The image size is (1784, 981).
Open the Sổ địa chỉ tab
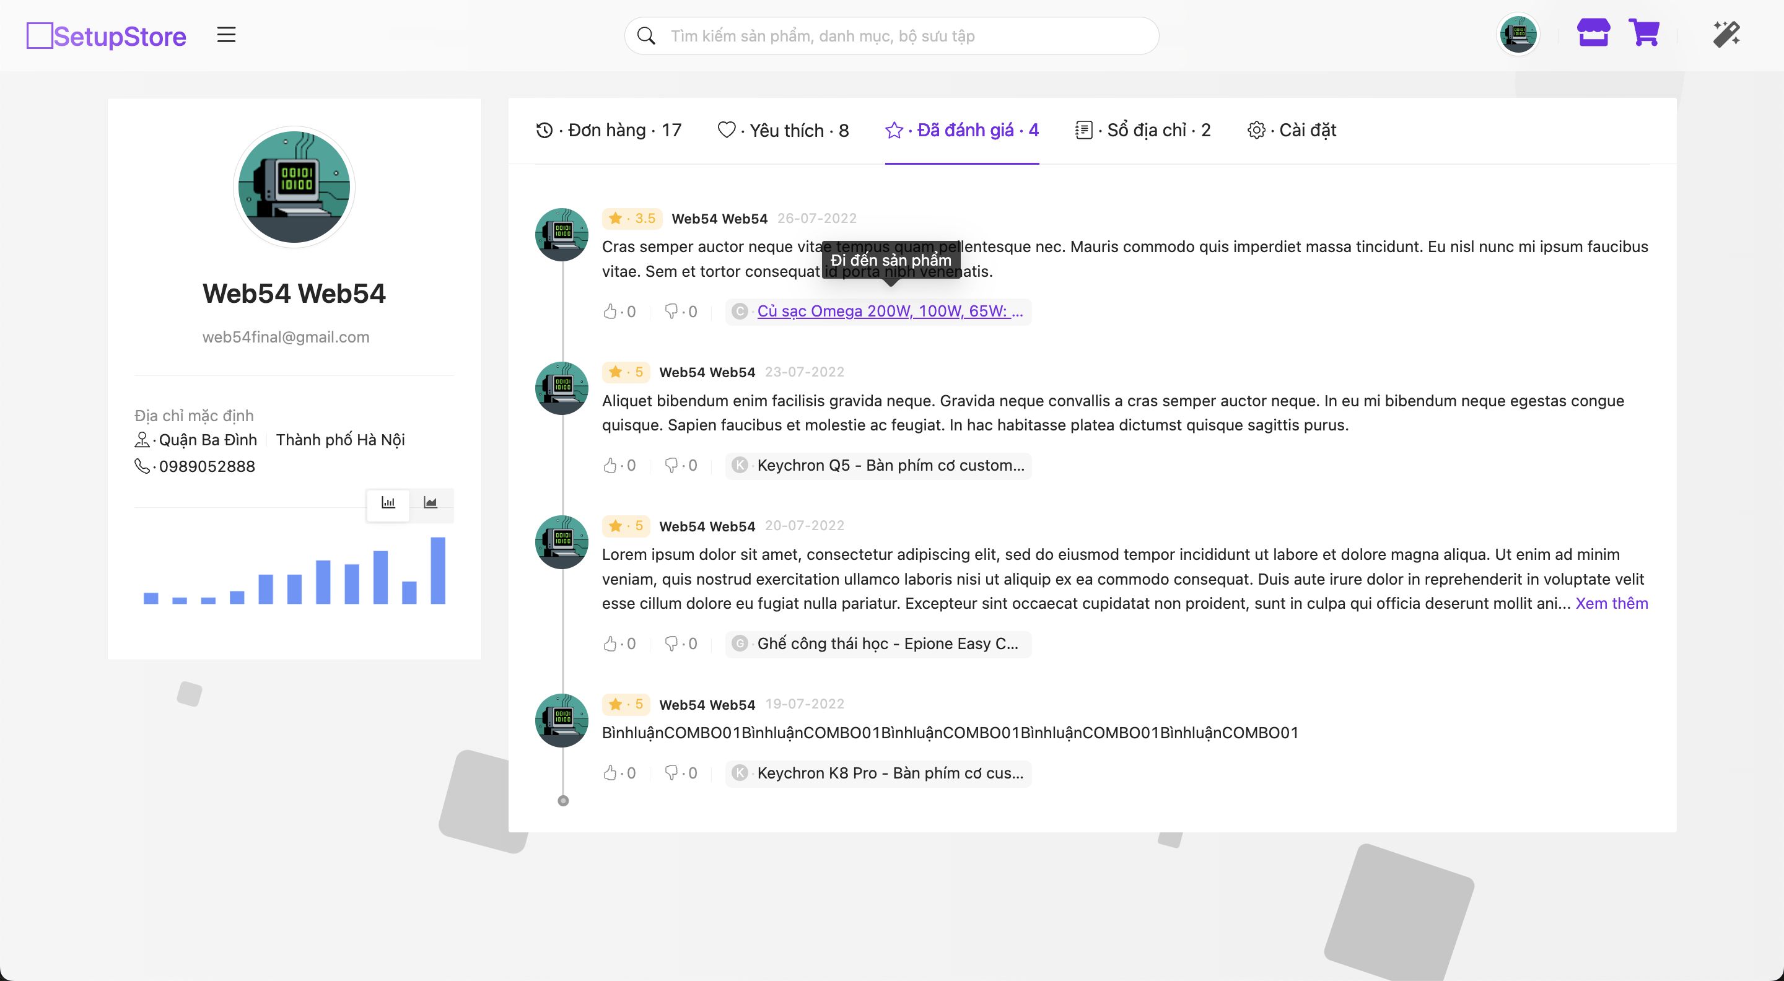(x=1143, y=130)
